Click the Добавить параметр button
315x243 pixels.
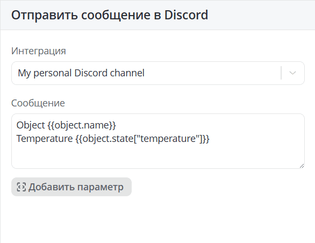click(71, 187)
